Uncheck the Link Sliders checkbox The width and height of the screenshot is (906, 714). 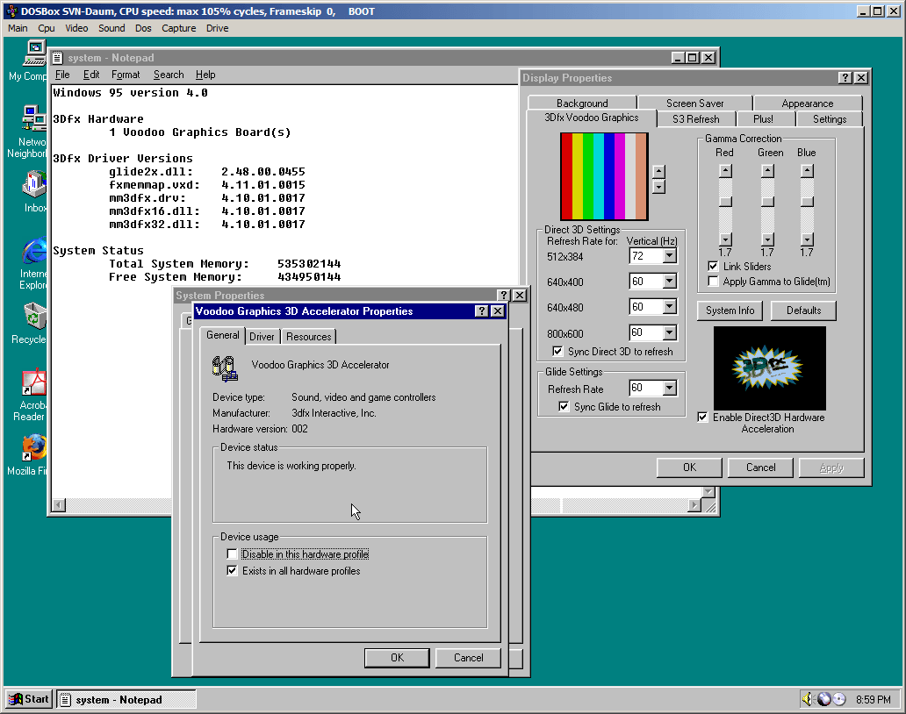click(714, 267)
